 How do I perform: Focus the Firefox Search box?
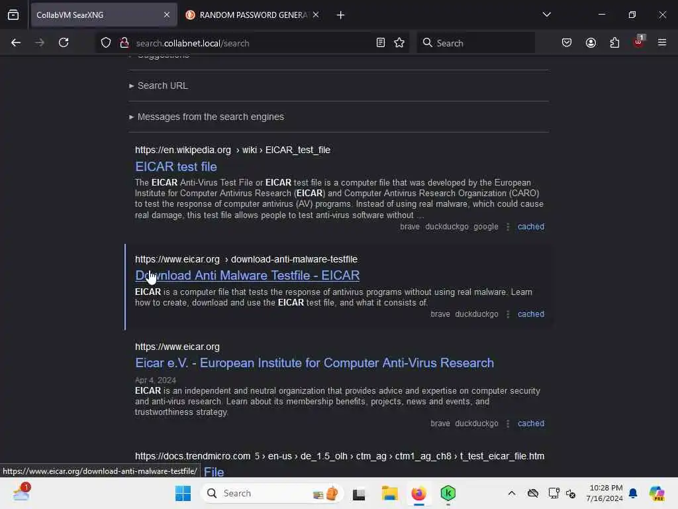[475, 43]
